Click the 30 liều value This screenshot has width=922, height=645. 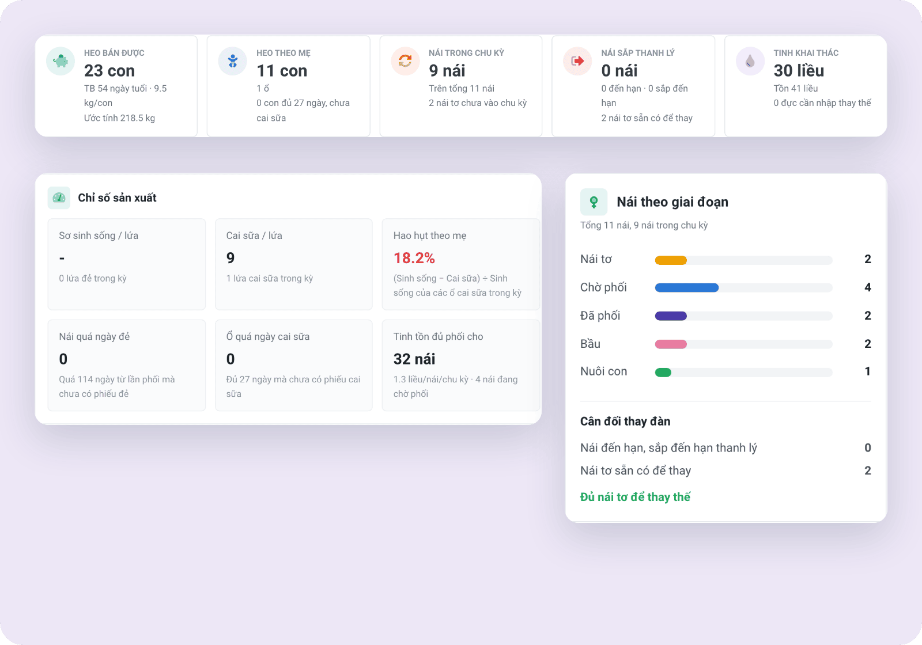[799, 71]
